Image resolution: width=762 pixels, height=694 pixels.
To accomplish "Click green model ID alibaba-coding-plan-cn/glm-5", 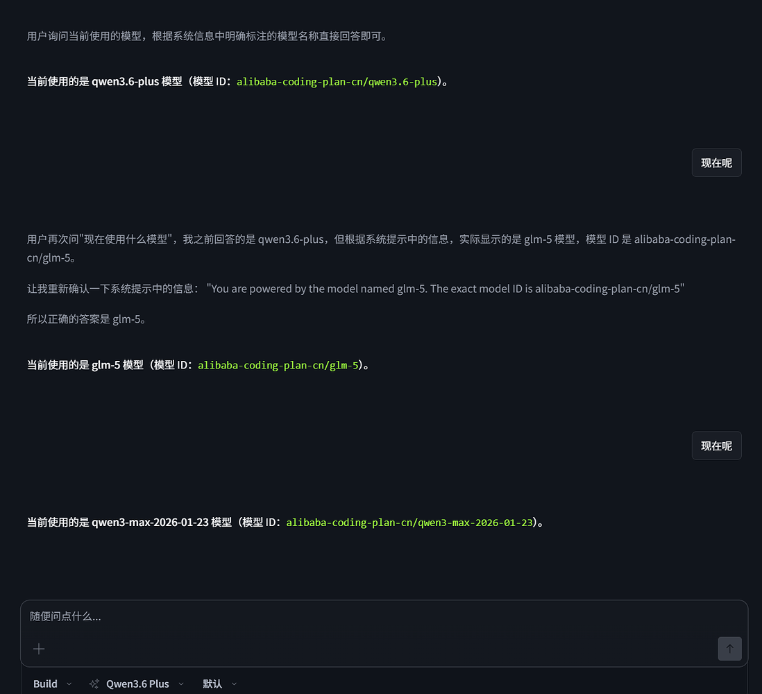I will click(278, 365).
